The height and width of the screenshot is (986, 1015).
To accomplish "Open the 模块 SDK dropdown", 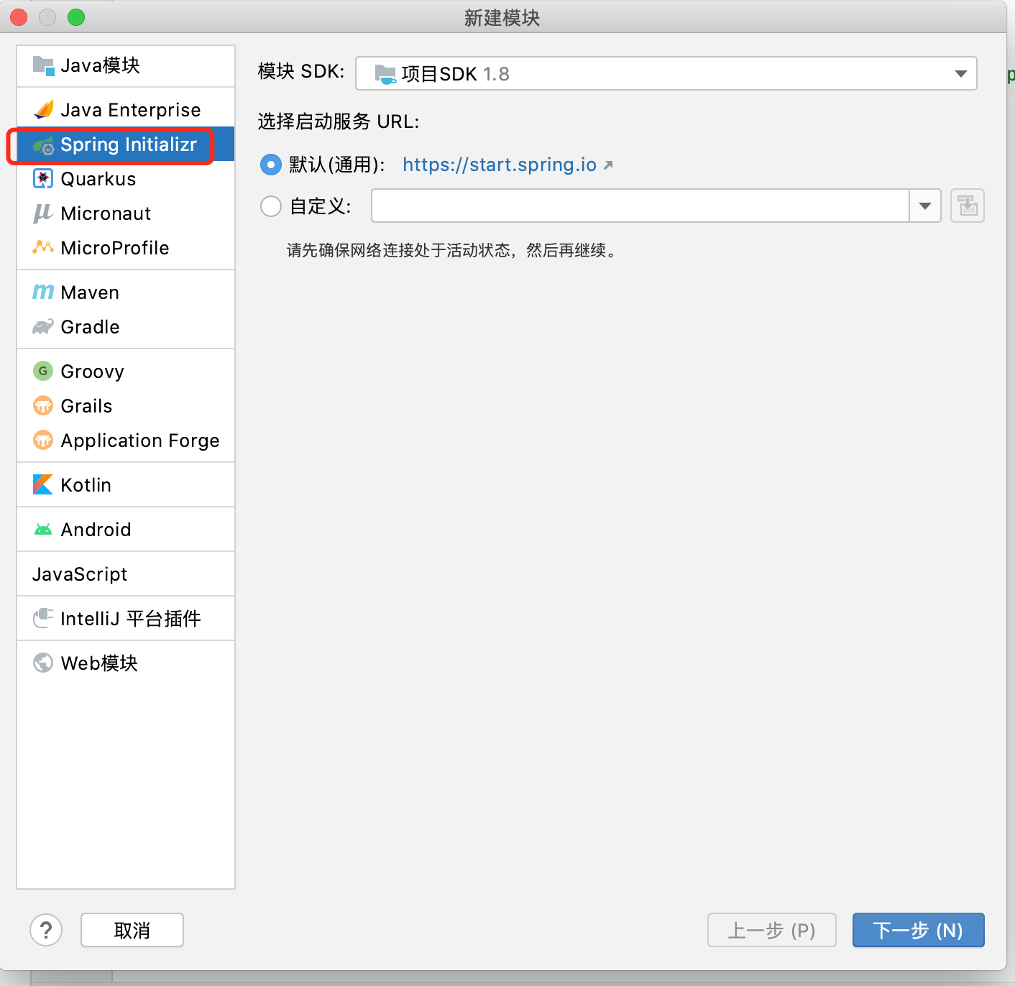I will (666, 73).
